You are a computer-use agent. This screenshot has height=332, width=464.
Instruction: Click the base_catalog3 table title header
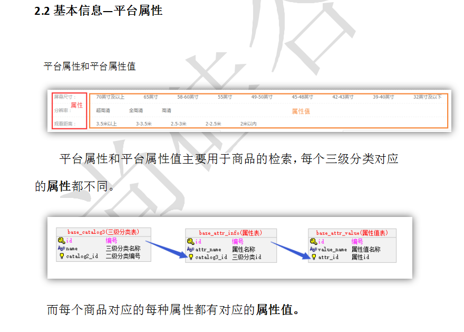tap(103, 232)
